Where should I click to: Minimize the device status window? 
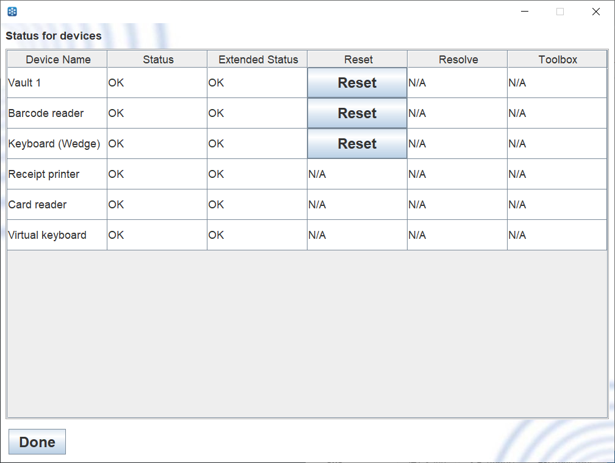524,12
